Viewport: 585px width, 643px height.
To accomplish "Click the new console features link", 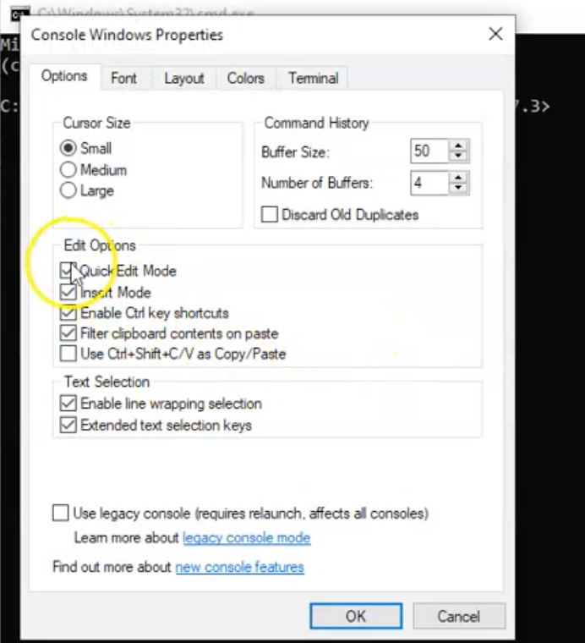I will coord(239,567).
